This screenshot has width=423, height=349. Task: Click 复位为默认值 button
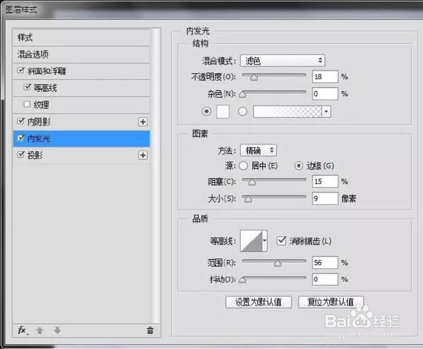click(x=330, y=302)
